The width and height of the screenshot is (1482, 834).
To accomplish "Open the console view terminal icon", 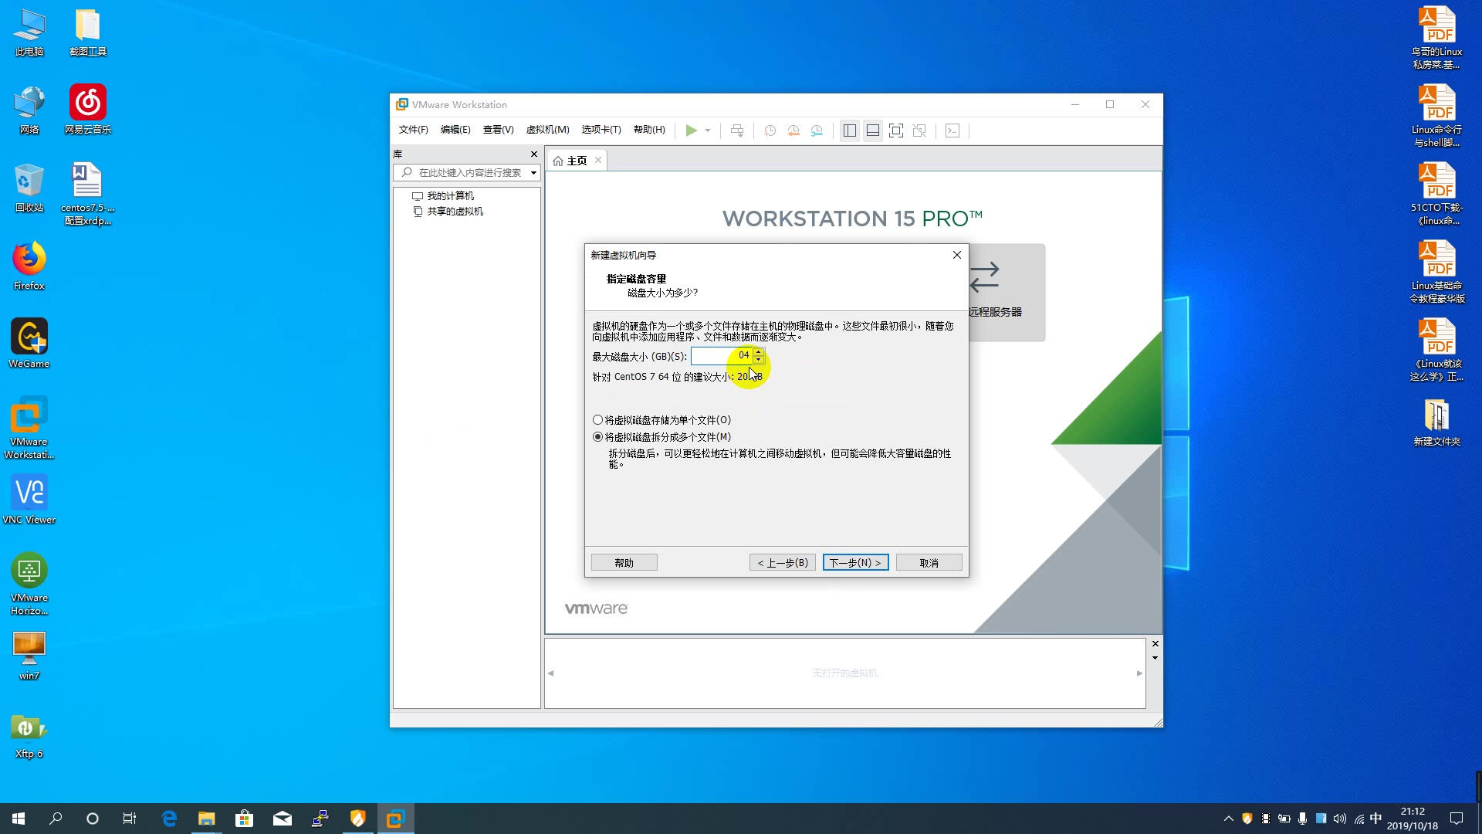I will [952, 131].
